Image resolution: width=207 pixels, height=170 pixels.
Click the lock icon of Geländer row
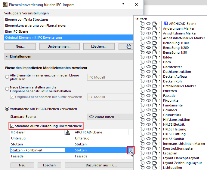click(142, 110)
